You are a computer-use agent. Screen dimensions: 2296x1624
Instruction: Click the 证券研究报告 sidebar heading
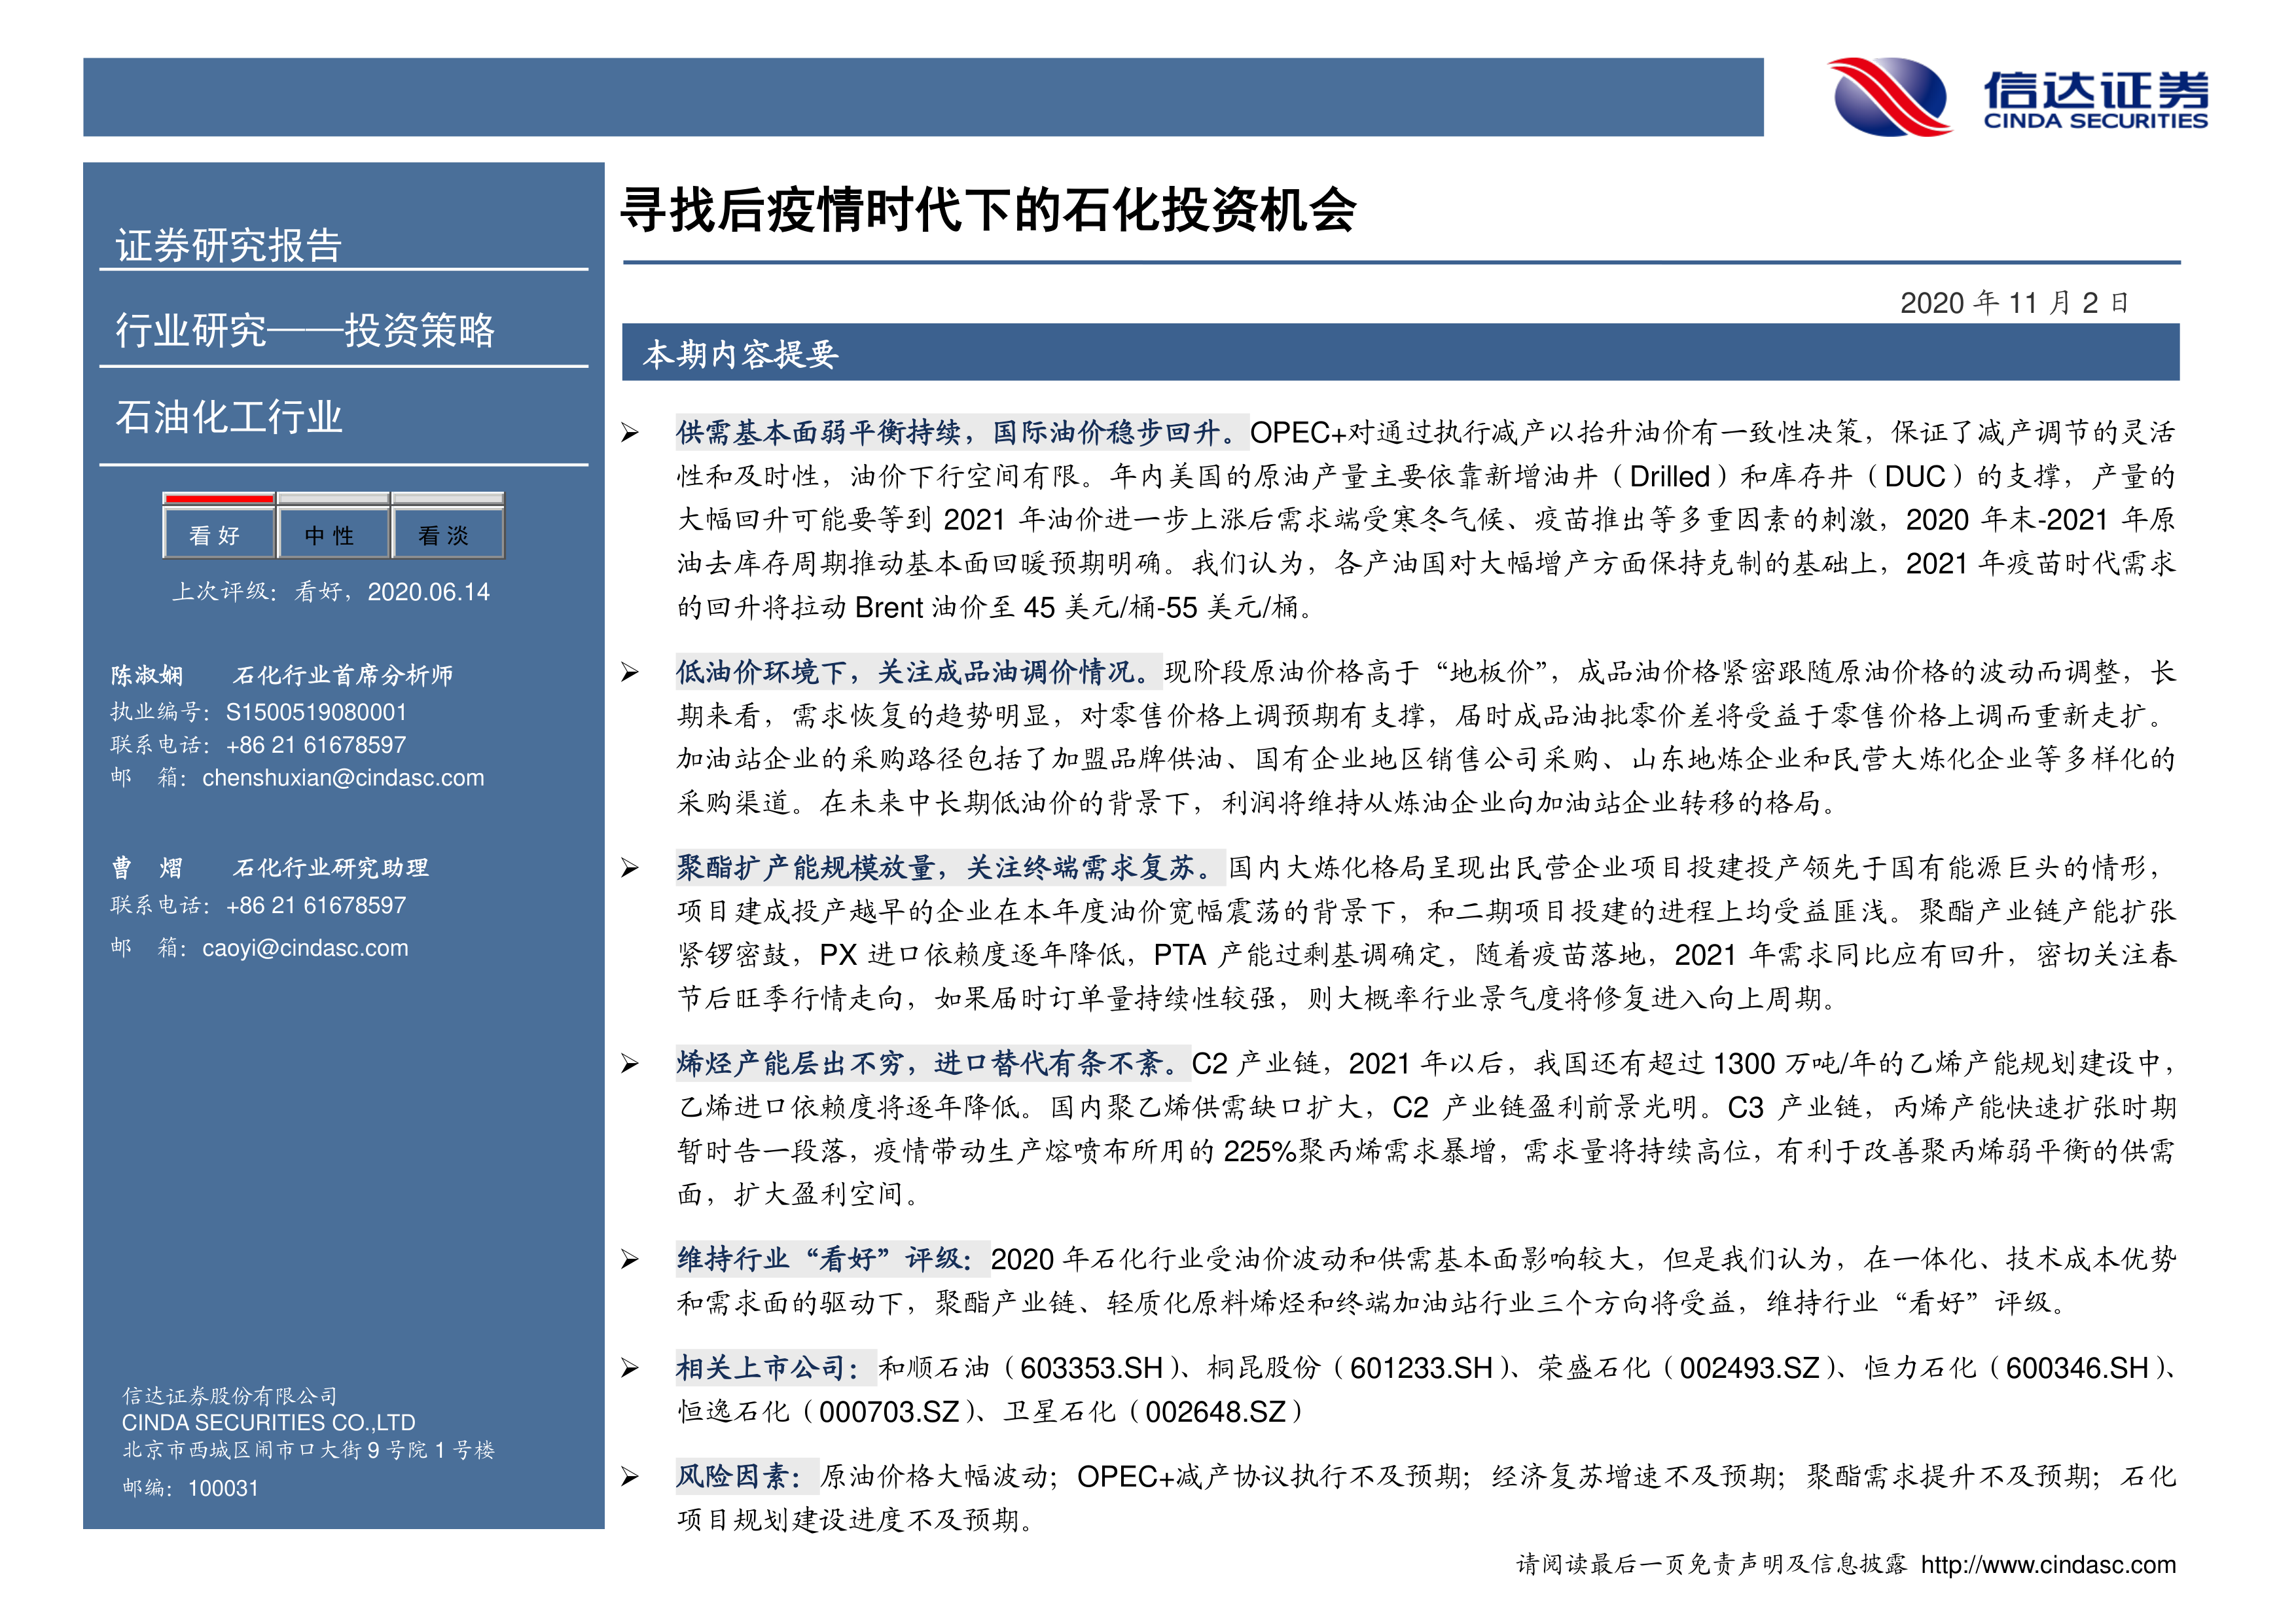click(229, 246)
